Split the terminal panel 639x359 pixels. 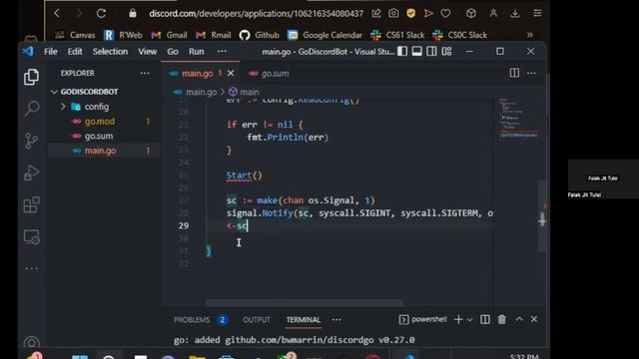[485, 319]
